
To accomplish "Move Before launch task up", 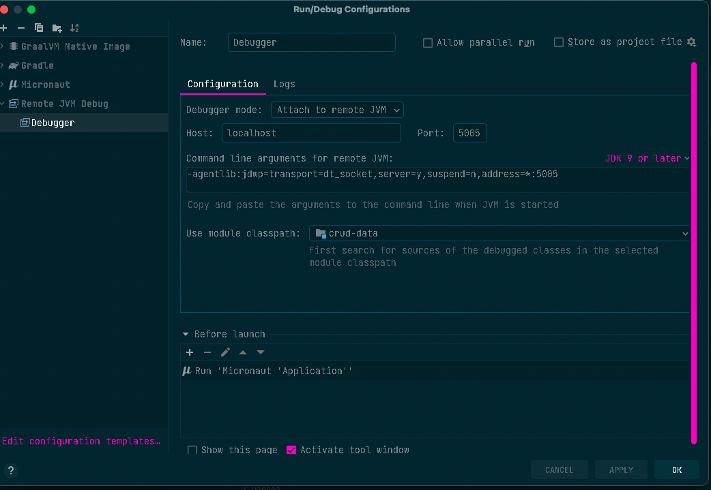I will click(x=243, y=352).
